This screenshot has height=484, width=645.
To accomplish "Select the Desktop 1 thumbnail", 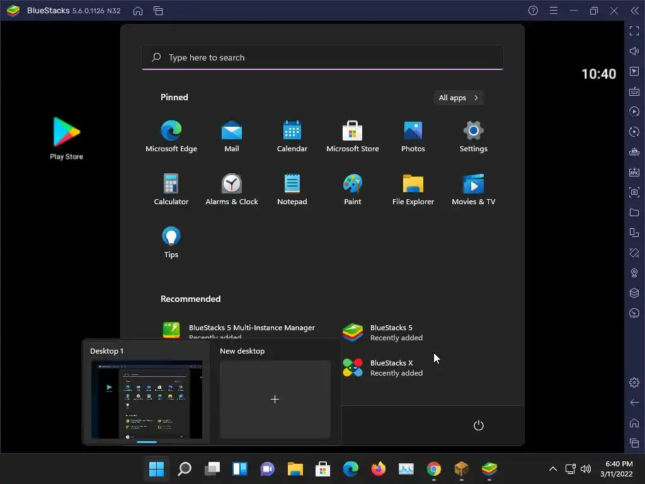I will click(146, 399).
